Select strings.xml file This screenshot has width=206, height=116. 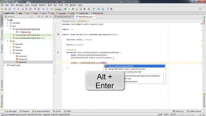click(23, 59)
